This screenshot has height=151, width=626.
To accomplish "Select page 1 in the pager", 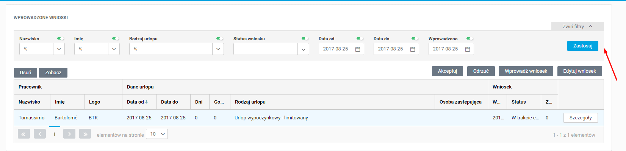I will 55,134.
